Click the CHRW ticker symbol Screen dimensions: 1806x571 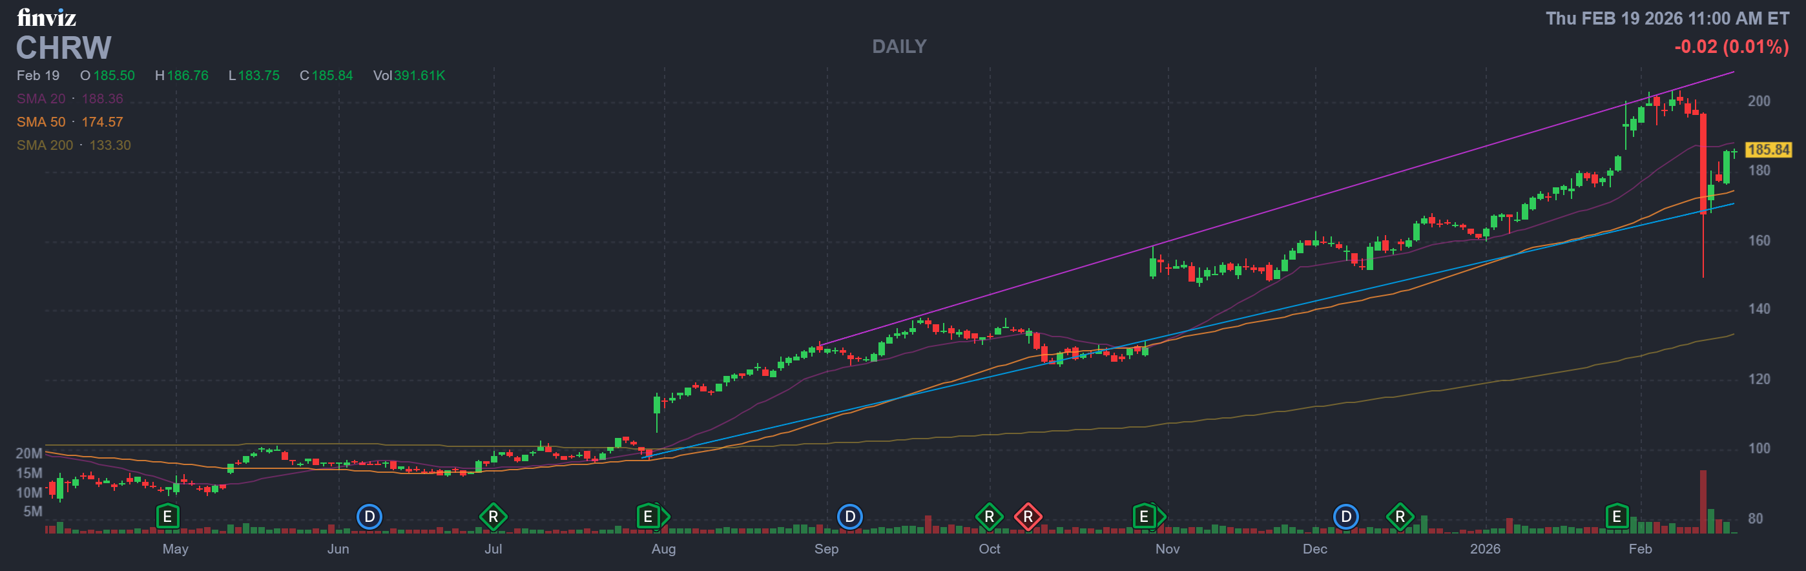point(63,48)
